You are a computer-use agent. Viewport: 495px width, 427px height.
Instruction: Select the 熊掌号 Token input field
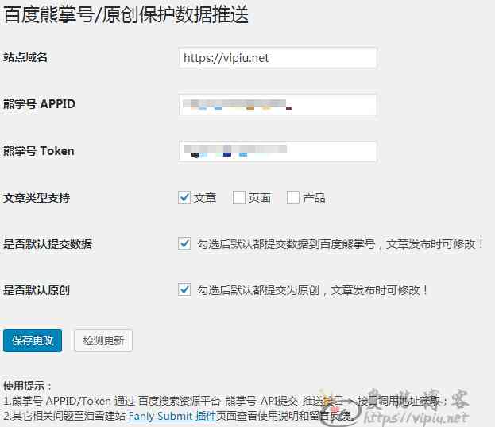[278, 151]
